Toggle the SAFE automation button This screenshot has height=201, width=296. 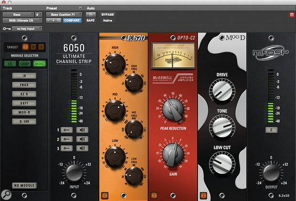(x=91, y=21)
